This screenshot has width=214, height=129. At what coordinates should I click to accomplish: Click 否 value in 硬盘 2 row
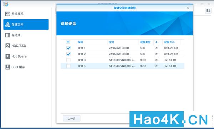point(157,54)
